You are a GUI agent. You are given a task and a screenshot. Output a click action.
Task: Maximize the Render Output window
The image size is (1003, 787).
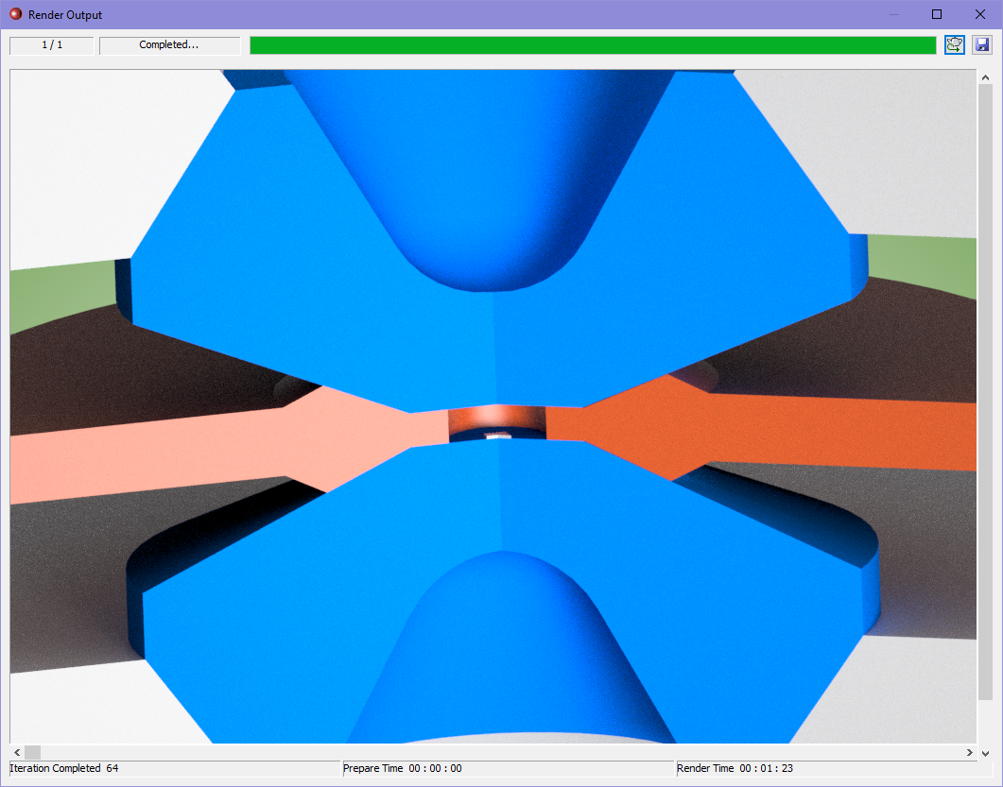(x=937, y=14)
